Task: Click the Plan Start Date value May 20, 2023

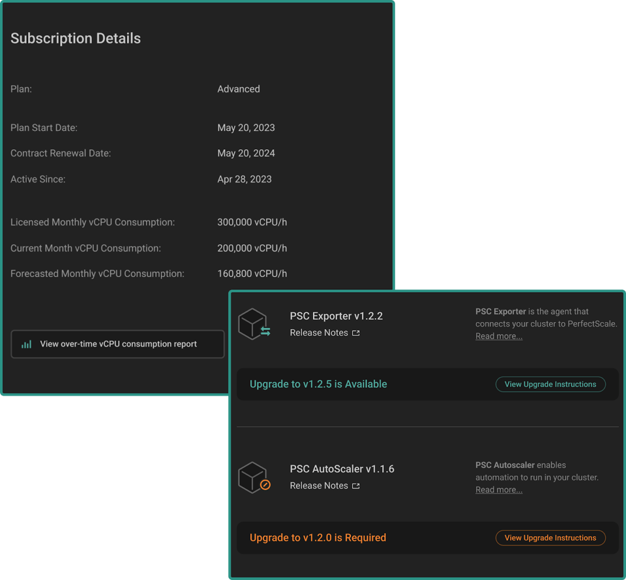Action: [246, 128]
